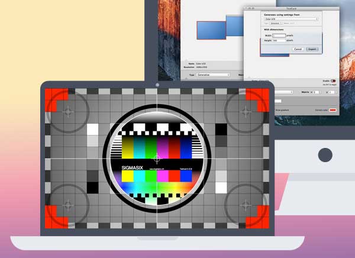
Task: Select the left display thumbnail with red outline
Action: pyautogui.click(x=211, y=29)
